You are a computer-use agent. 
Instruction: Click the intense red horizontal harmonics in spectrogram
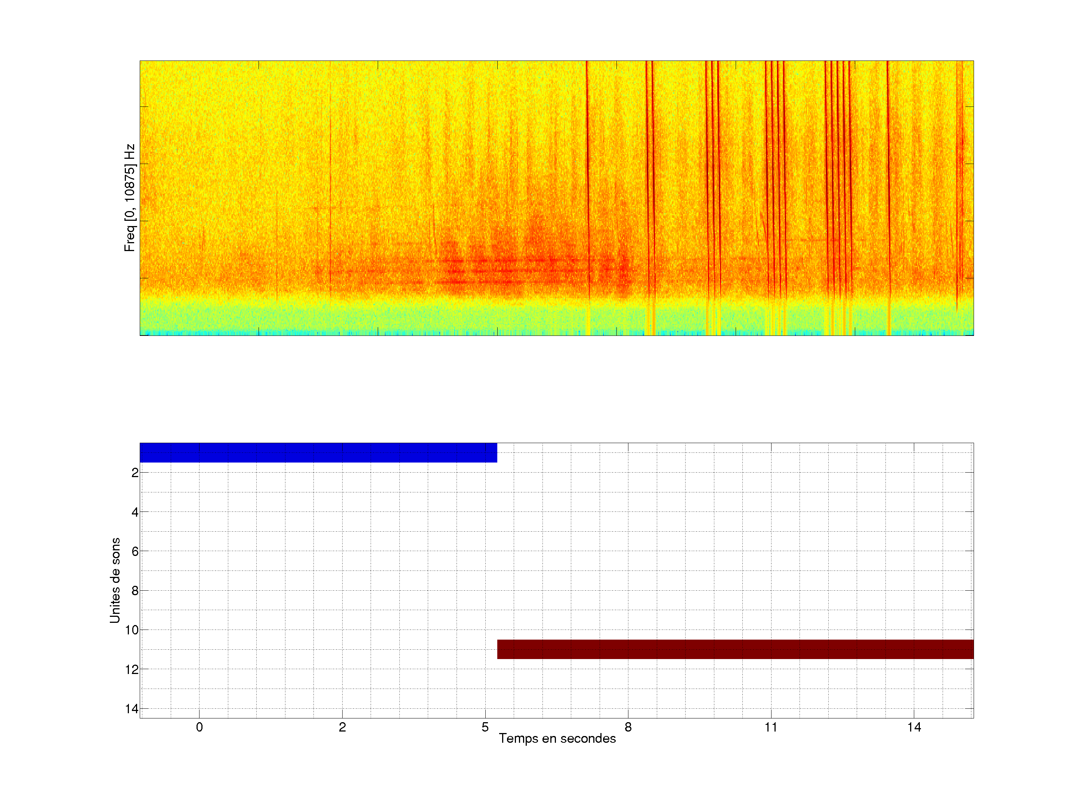pos(506,272)
